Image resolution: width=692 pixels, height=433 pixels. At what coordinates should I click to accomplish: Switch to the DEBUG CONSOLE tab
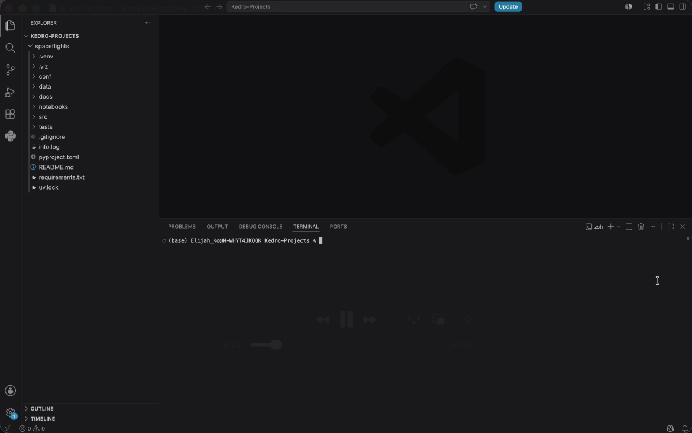click(x=260, y=227)
